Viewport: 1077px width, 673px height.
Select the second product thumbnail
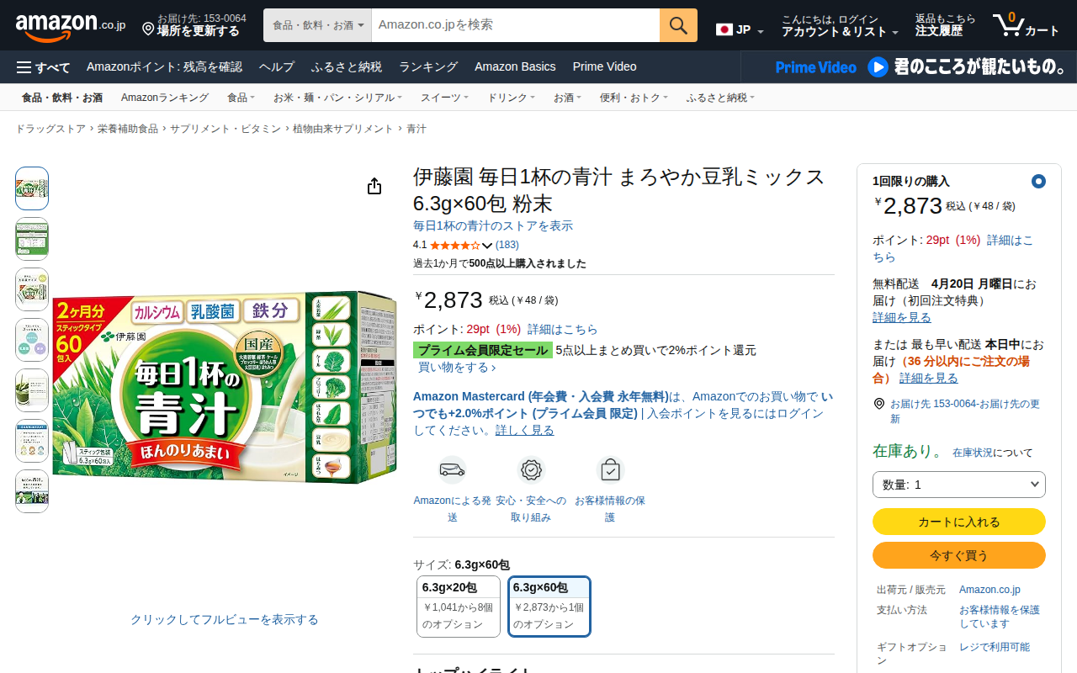point(32,239)
